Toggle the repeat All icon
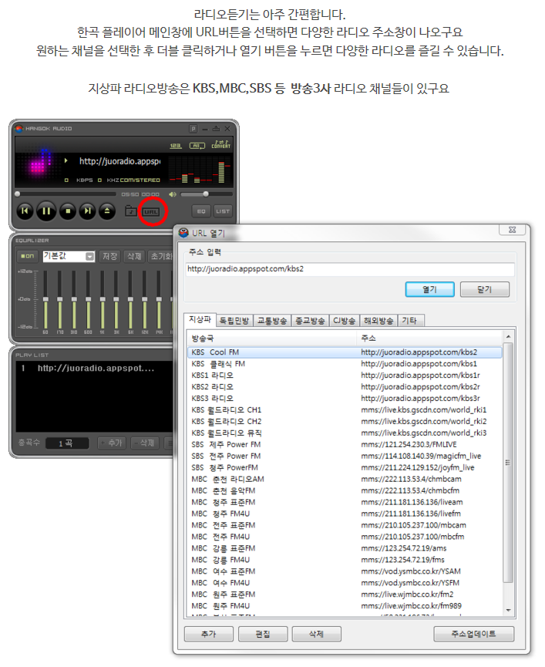This screenshot has height=667, width=545. tap(197, 146)
